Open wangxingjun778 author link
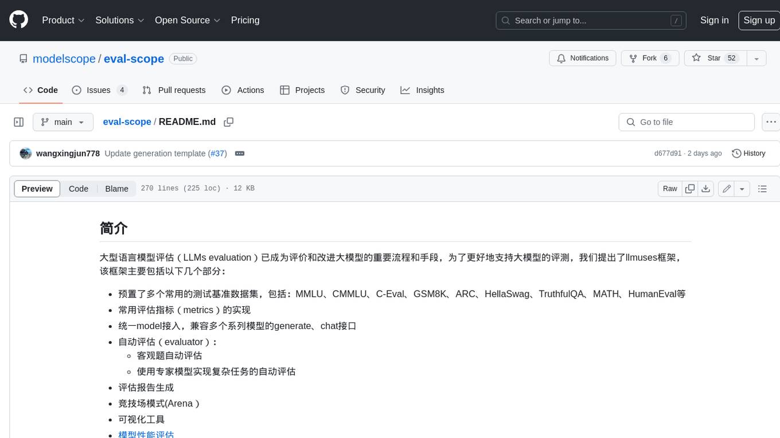Viewport: 780px width, 438px height. [68, 154]
